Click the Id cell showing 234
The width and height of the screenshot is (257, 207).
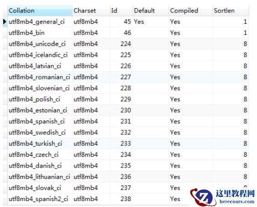click(121, 155)
